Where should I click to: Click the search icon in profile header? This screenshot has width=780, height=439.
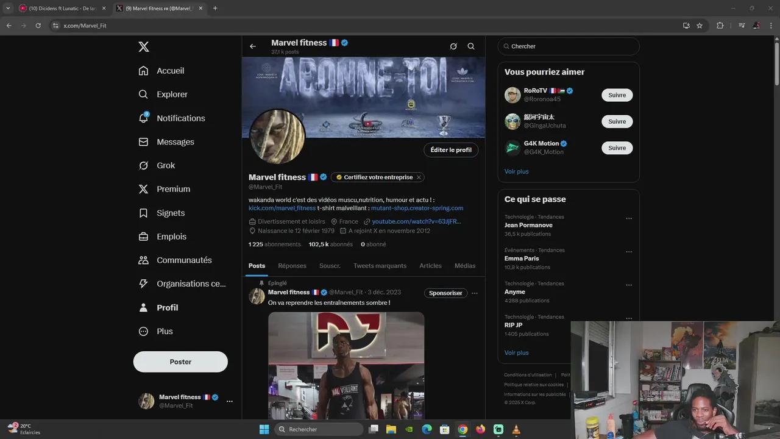tap(471, 46)
